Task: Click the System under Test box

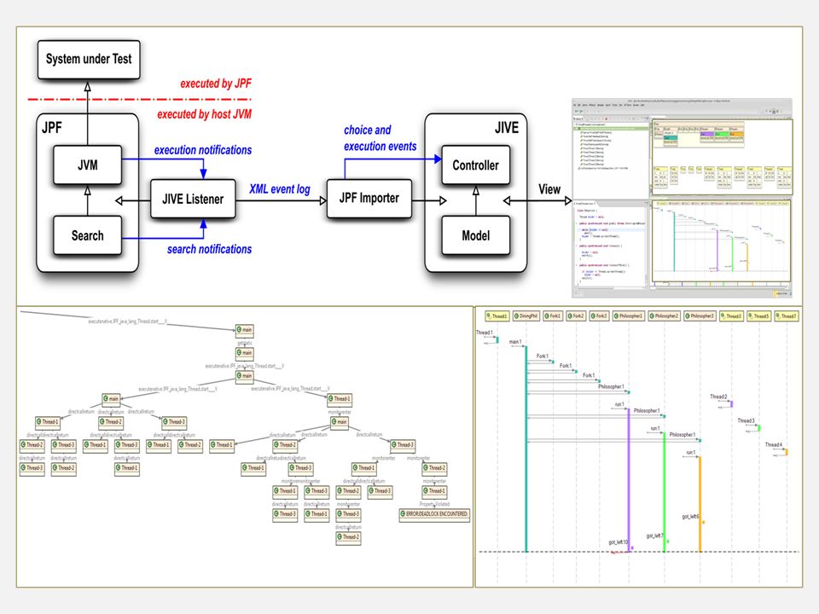Action: click(89, 60)
